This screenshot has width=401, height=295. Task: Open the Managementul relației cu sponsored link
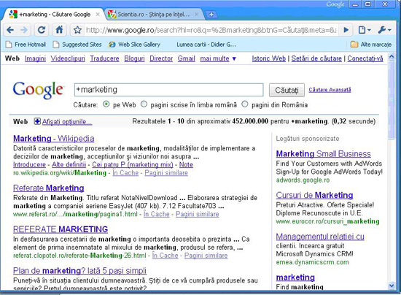point(320,237)
